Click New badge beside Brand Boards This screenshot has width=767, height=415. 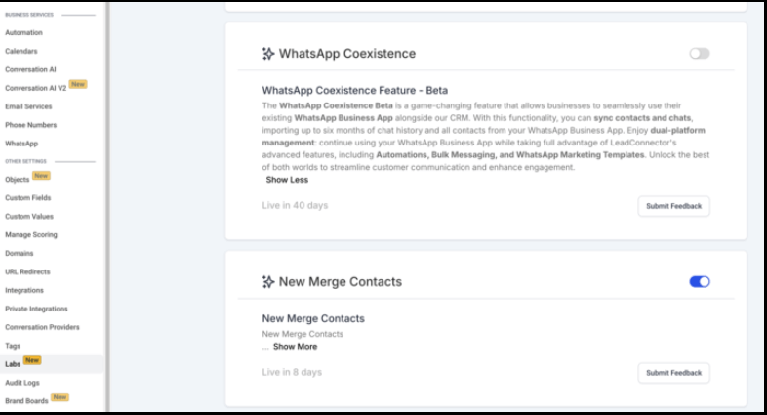point(60,397)
